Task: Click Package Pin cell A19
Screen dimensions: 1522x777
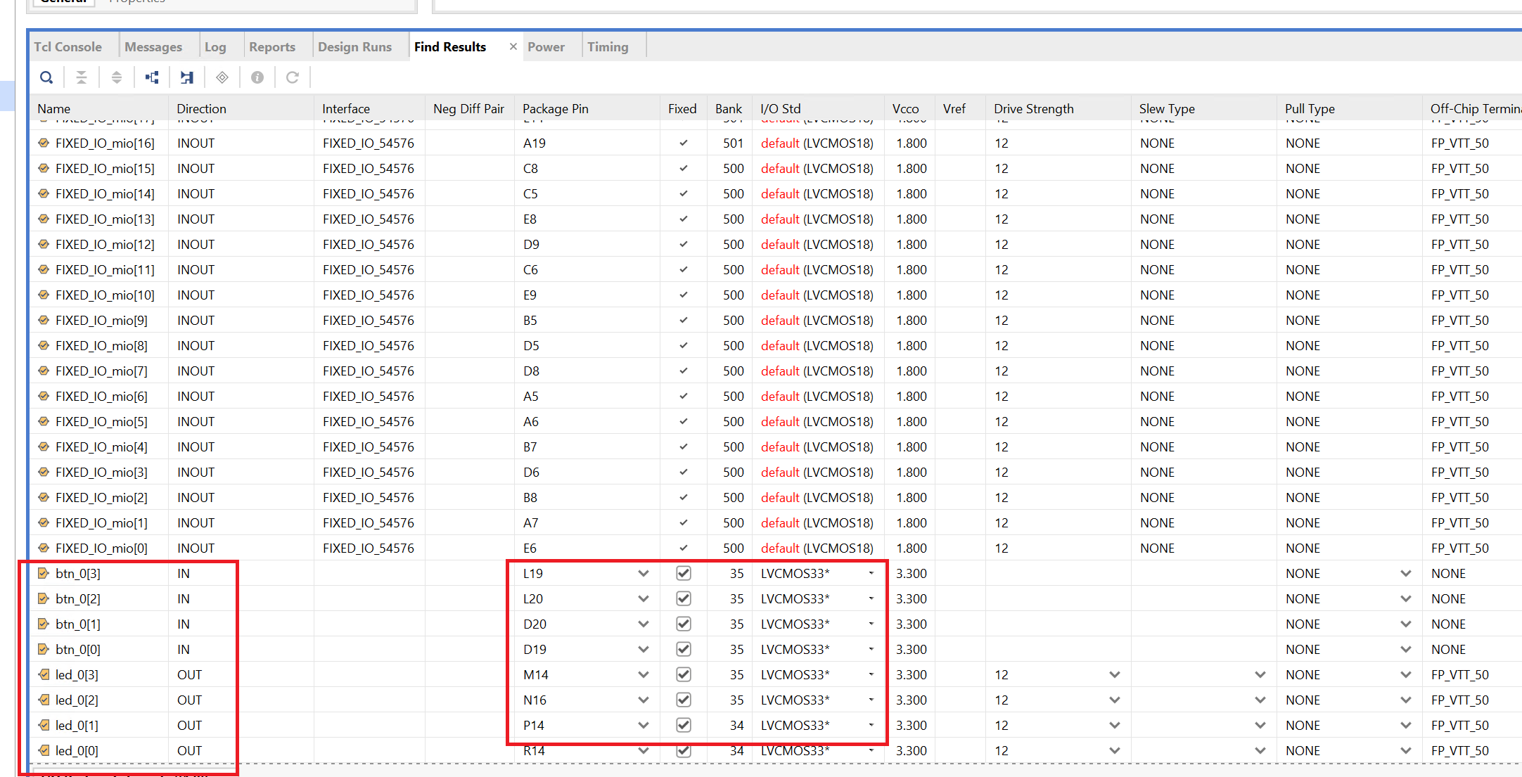Action: click(x=535, y=143)
